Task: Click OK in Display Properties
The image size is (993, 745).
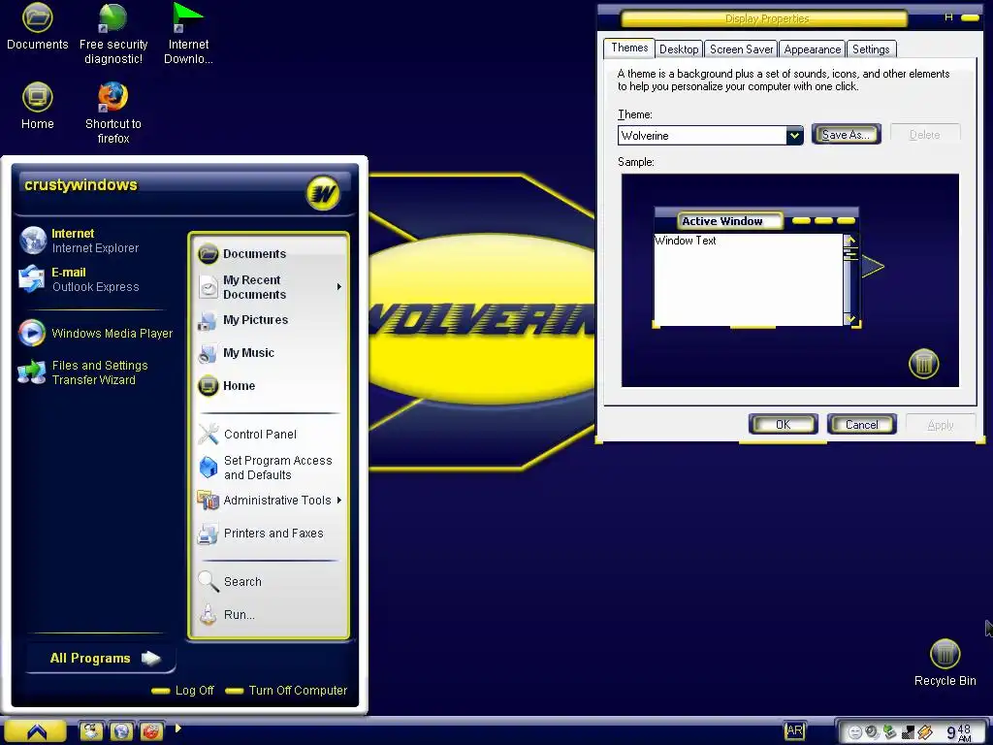Action: click(x=783, y=425)
